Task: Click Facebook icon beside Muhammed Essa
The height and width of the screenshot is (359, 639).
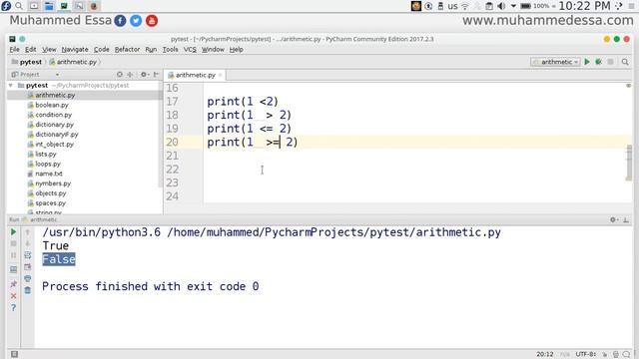Action: click(120, 21)
